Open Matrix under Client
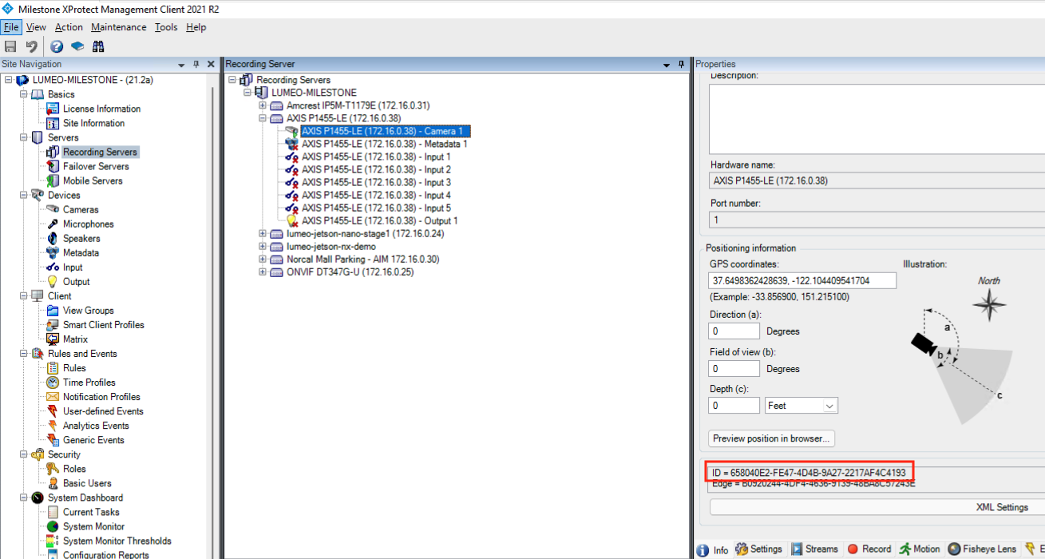Screen dimensions: 1045x559 (x=75, y=339)
